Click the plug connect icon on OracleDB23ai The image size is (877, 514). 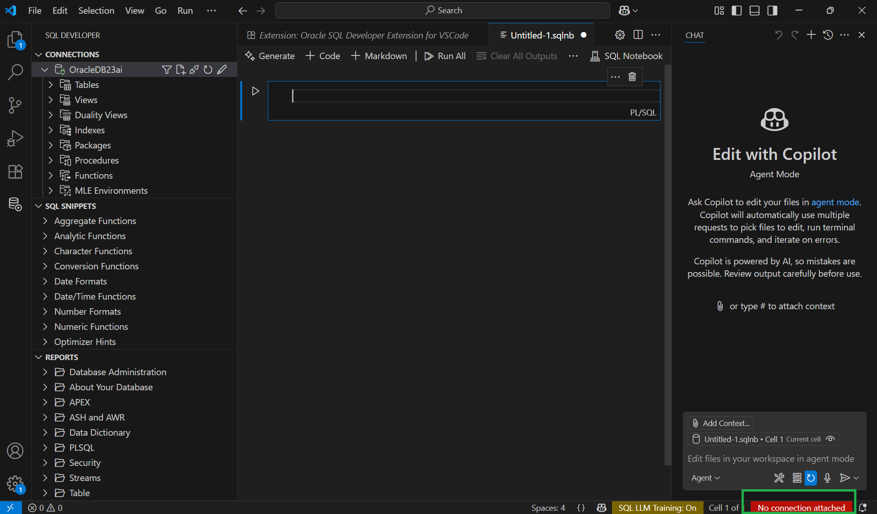coord(194,70)
